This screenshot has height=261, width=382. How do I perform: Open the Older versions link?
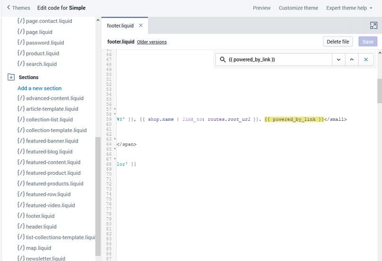click(152, 42)
